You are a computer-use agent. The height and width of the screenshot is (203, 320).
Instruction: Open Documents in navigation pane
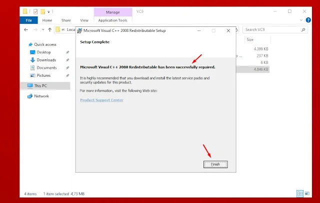[46, 68]
